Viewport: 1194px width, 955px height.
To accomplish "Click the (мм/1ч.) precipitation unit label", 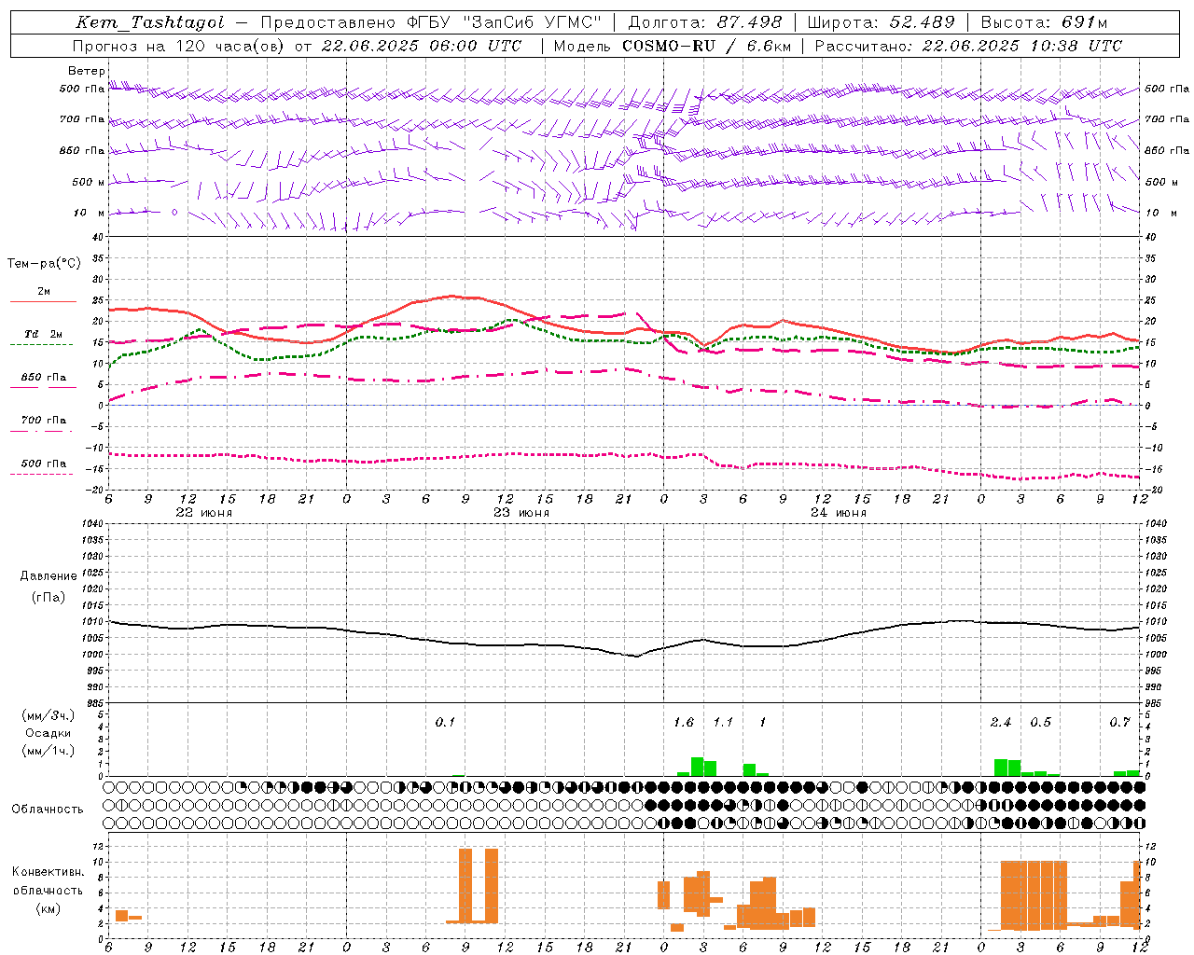I will coord(49,751).
